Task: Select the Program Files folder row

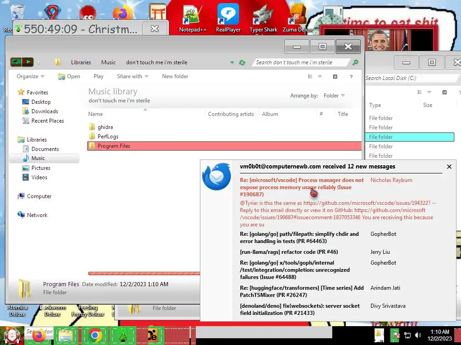Action: [x=224, y=146]
